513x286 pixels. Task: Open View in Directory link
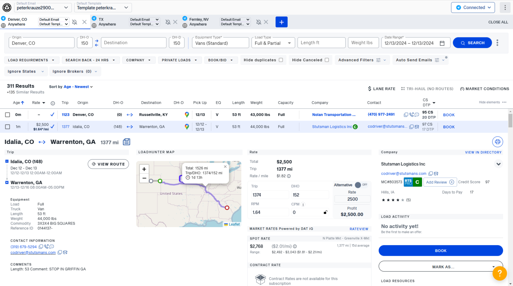tap(483, 152)
